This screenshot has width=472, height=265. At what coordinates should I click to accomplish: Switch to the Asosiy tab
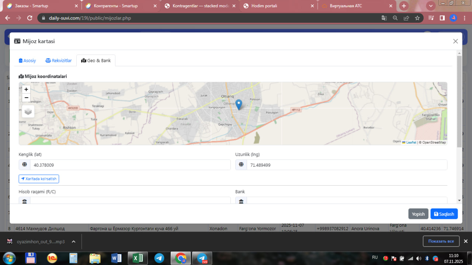[28, 60]
